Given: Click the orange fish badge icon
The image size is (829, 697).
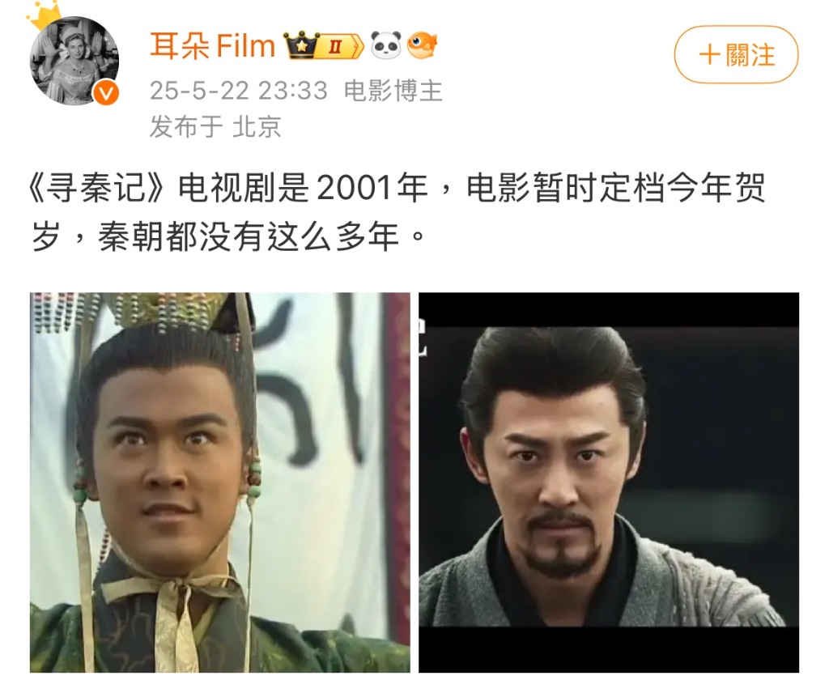Looking at the screenshot, I should tap(423, 45).
